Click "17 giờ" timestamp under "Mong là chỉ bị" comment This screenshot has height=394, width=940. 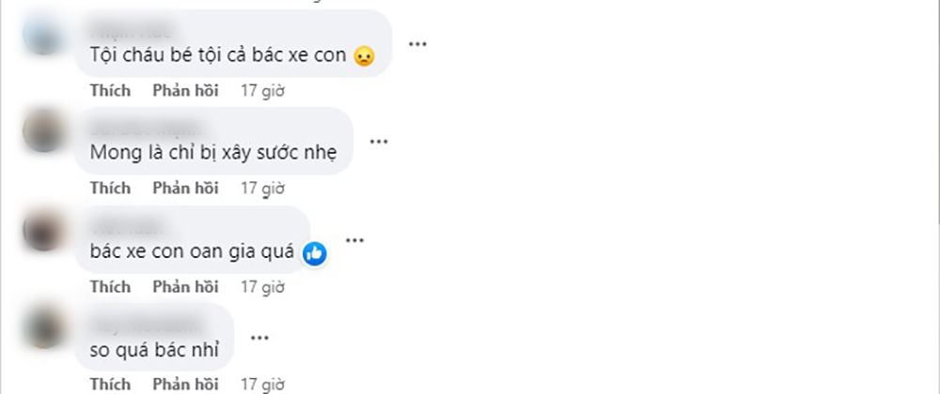coord(262,189)
